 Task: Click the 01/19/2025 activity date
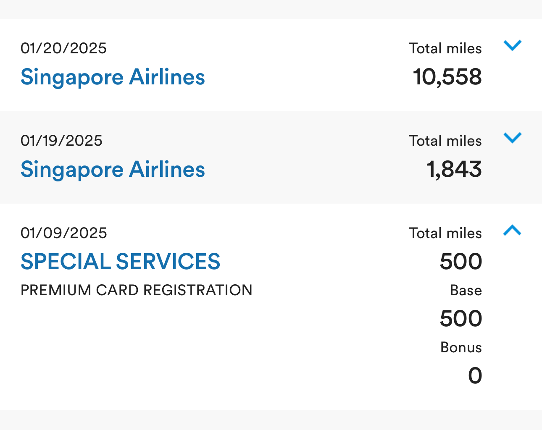61,141
